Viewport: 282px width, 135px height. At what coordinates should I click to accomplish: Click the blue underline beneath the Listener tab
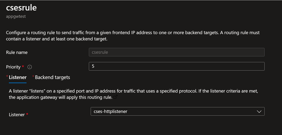[x=18, y=82]
